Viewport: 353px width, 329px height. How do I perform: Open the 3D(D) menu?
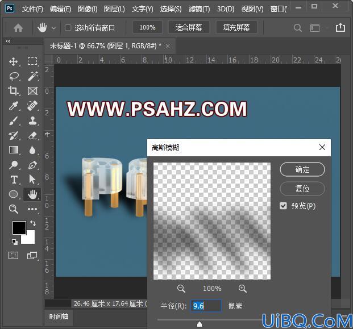tap(226, 9)
